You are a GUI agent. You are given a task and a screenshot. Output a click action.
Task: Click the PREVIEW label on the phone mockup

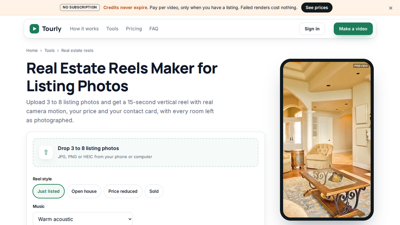361,66
